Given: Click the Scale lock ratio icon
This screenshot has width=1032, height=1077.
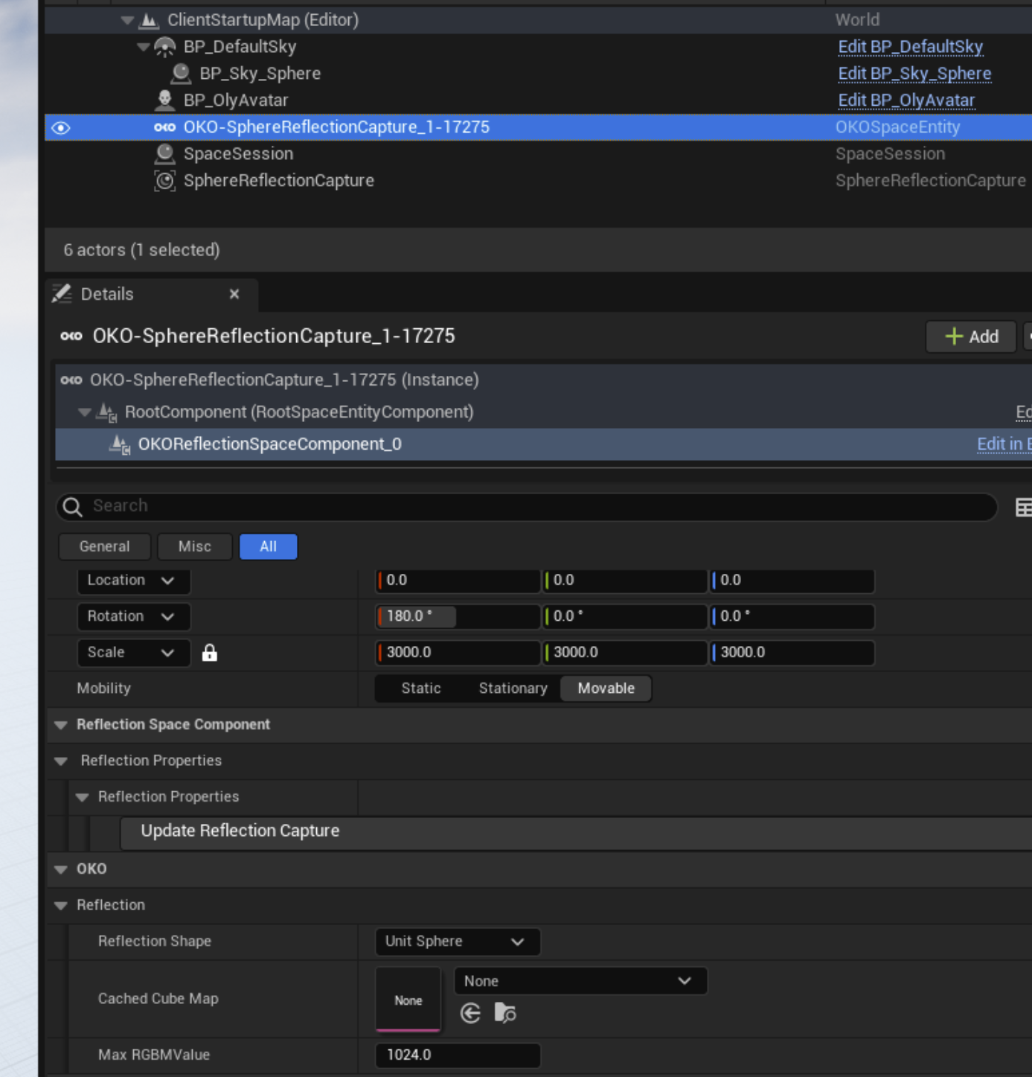Looking at the screenshot, I should [x=210, y=653].
